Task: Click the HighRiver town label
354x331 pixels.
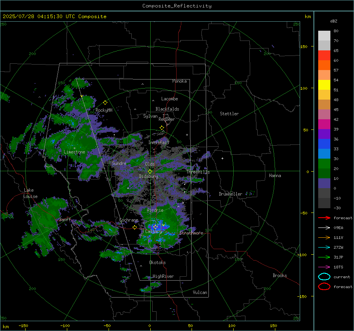Action: [163, 276]
